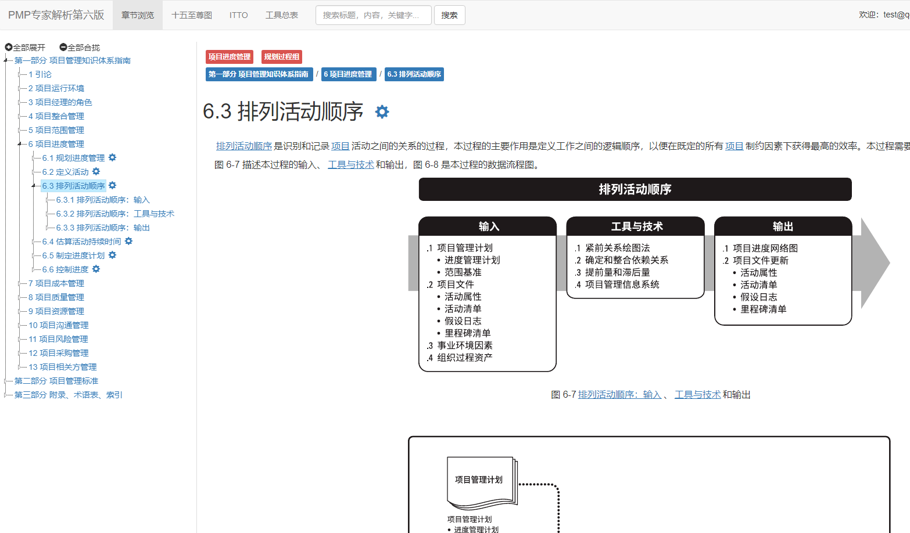Select tree item 2 项目运行环境
This screenshot has height=533, width=910.
56,88
